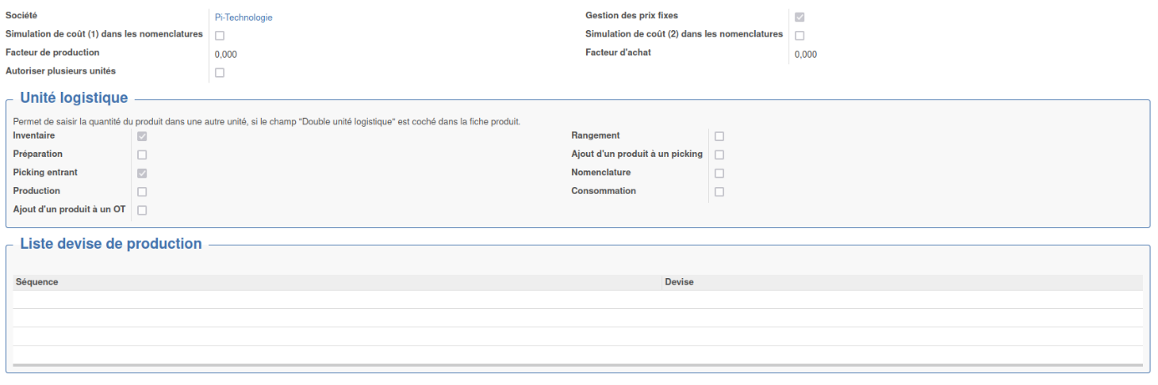Tick the Autoriser plusieurs unités checkbox
The width and height of the screenshot is (1158, 385).
[x=220, y=73]
